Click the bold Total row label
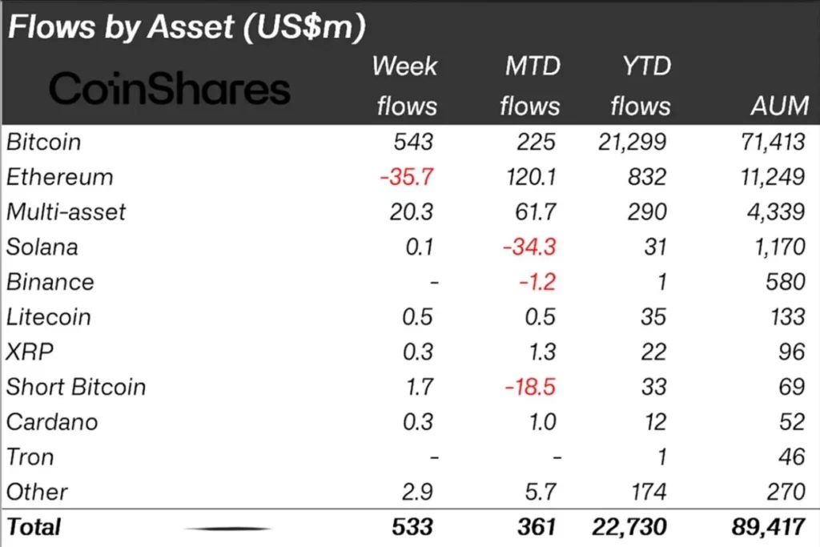The width and height of the screenshot is (820, 547). (34, 527)
